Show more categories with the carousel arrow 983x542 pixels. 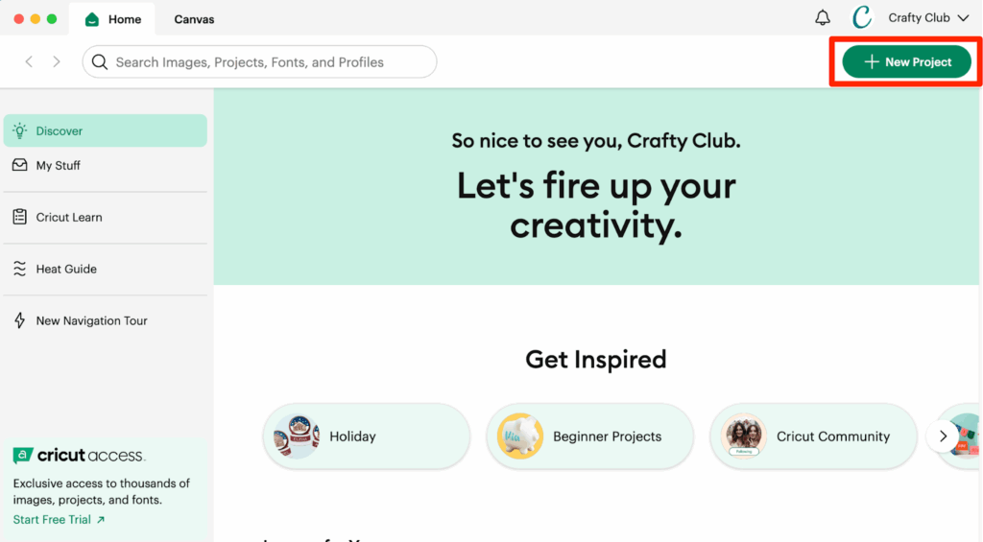coord(943,436)
